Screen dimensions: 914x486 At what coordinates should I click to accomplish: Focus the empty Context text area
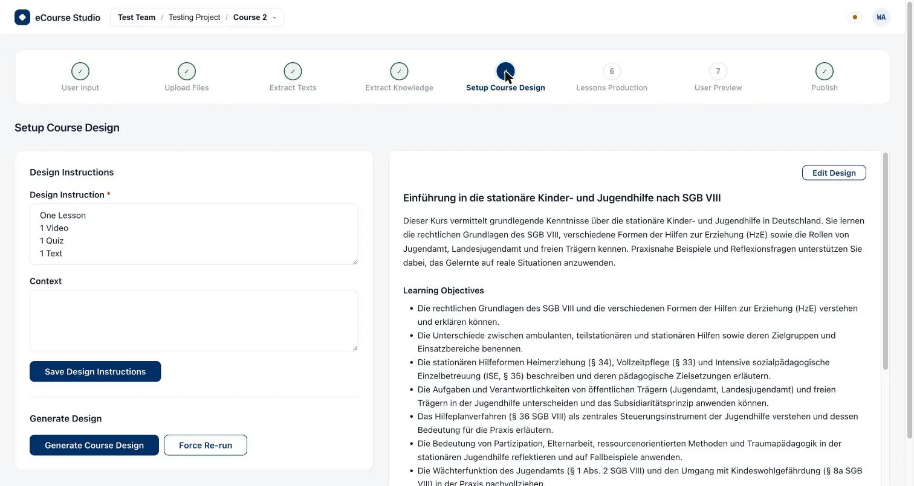pyautogui.click(x=194, y=321)
